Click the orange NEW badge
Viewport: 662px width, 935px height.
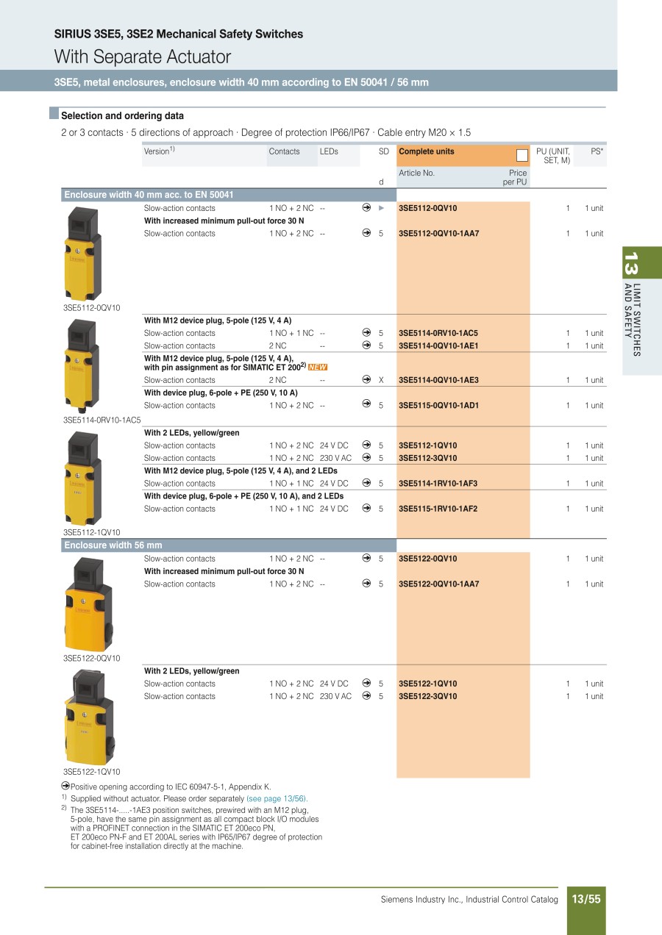click(x=318, y=367)
